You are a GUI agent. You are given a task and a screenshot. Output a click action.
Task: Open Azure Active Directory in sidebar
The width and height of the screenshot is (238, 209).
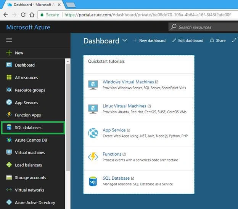pos(32,203)
